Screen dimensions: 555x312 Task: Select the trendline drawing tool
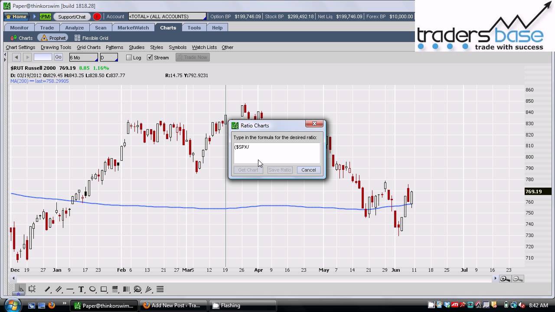click(x=47, y=289)
